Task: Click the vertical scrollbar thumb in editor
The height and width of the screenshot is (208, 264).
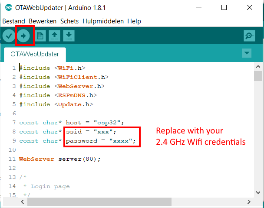Action: click(x=258, y=77)
